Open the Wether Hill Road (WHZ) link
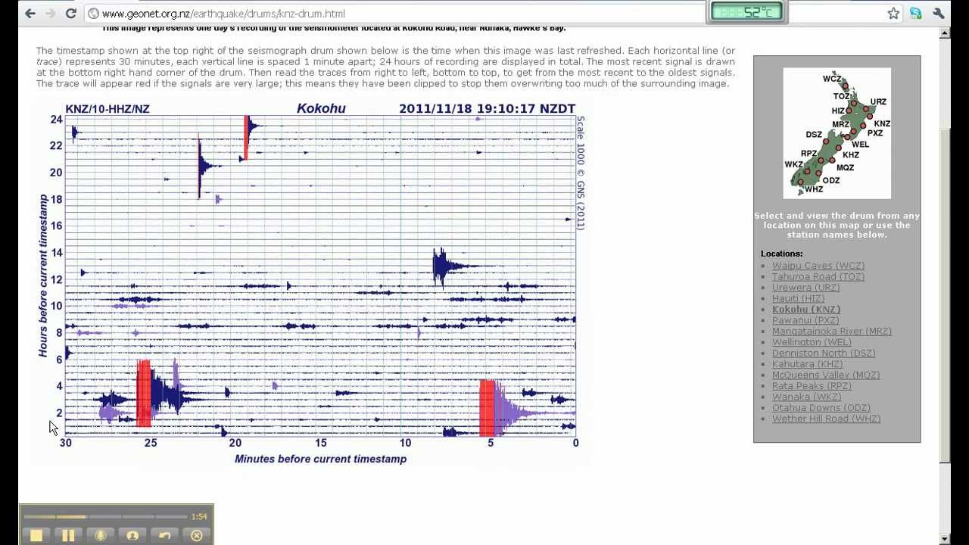Image resolution: width=969 pixels, height=545 pixels. (826, 419)
